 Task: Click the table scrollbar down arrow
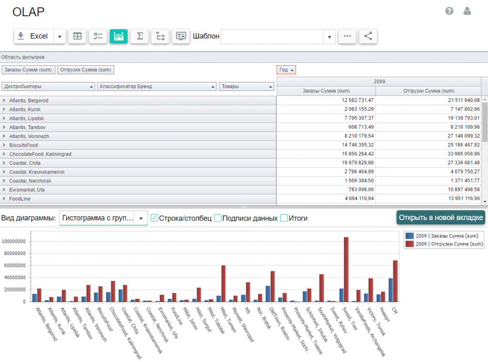click(485, 201)
